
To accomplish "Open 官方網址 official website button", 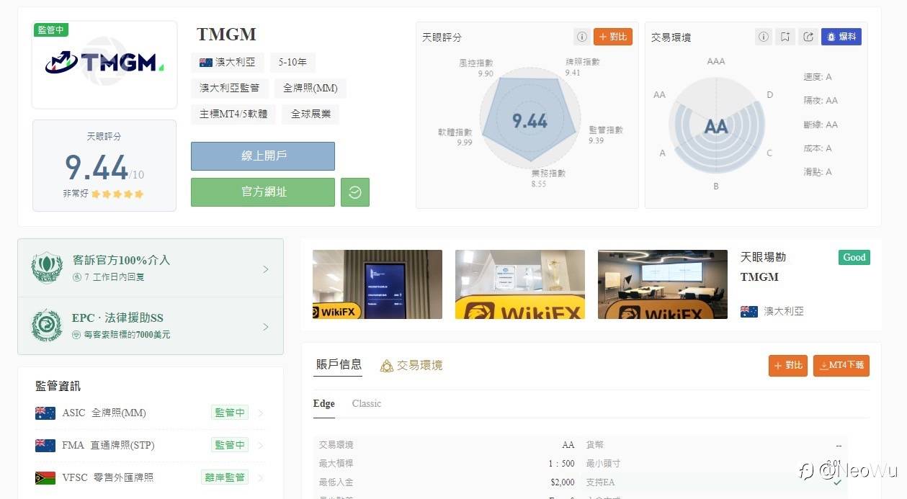I will [x=263, y=192].
